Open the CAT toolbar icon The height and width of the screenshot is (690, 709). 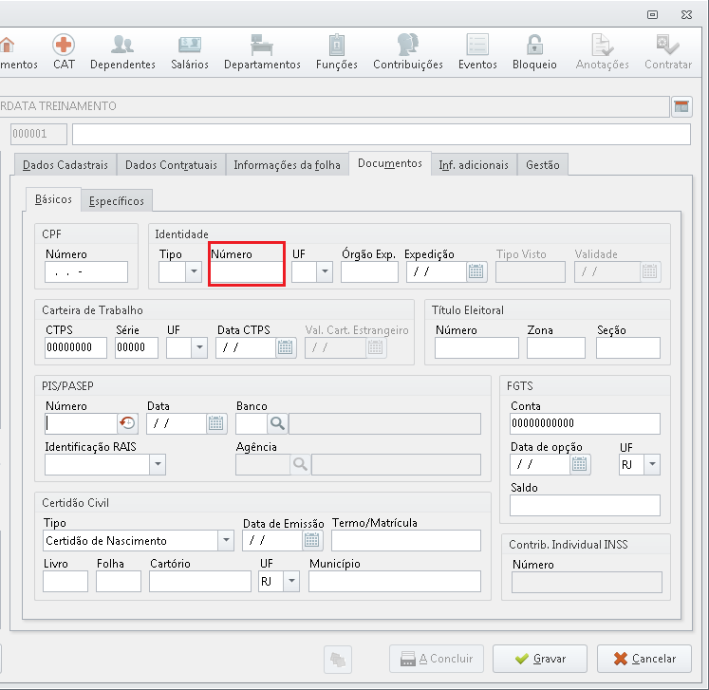(64, 51)
